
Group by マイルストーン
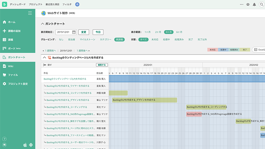point(87,40)
